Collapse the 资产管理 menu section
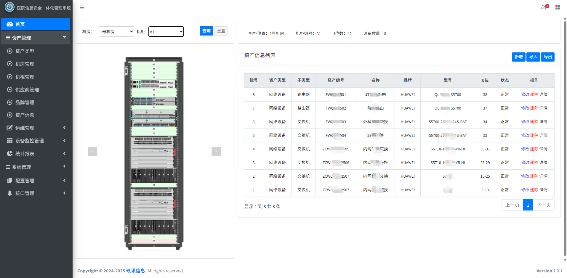 click(36, 38)
